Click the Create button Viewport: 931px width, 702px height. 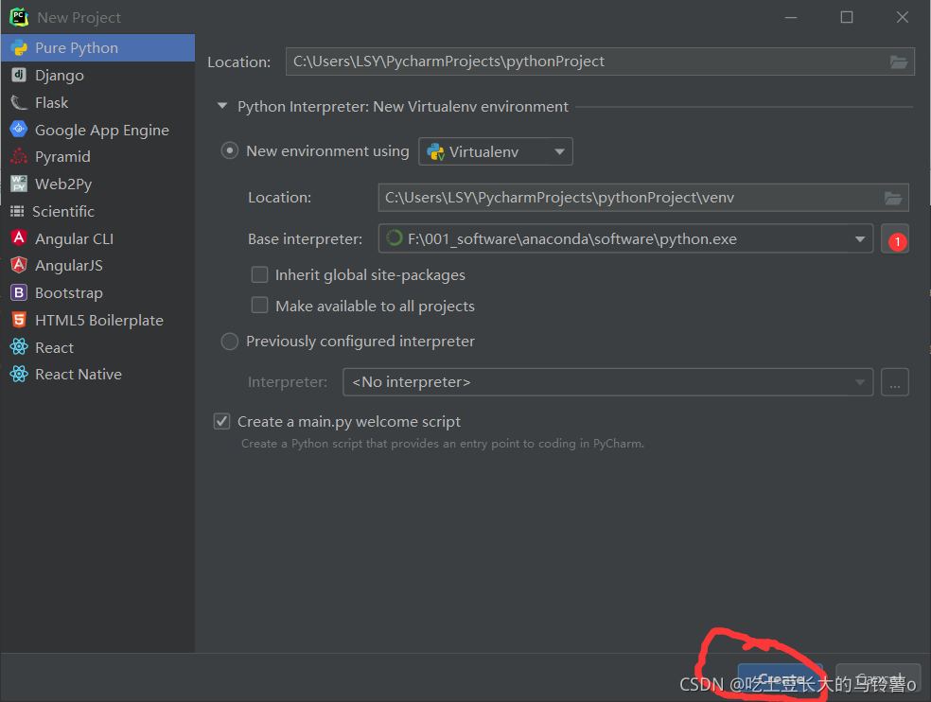coord(782,677)
